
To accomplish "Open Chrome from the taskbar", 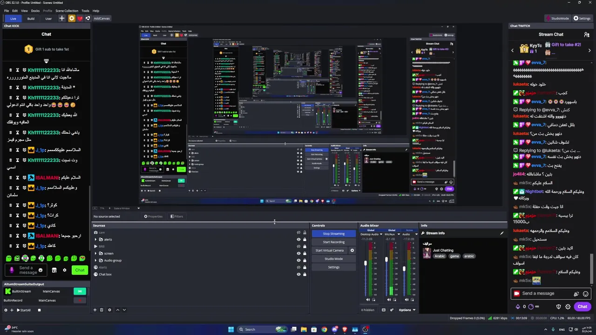I will [x=324, y=329].
